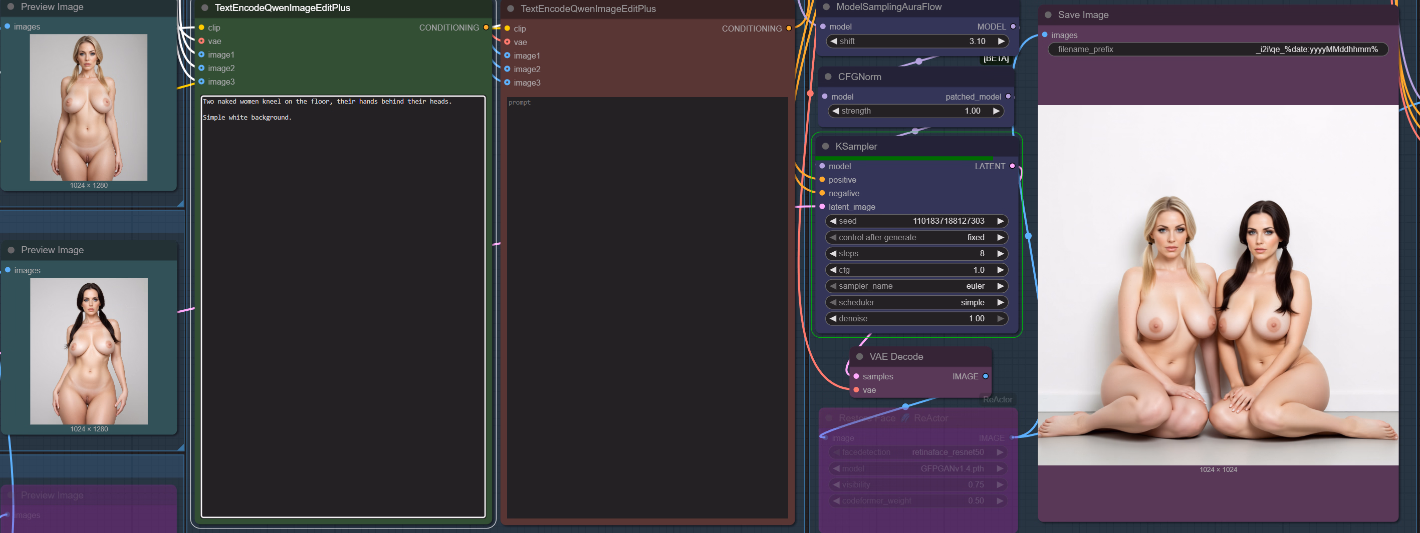
Task: Open the control after generate dropdown
Action: [916, 238]
